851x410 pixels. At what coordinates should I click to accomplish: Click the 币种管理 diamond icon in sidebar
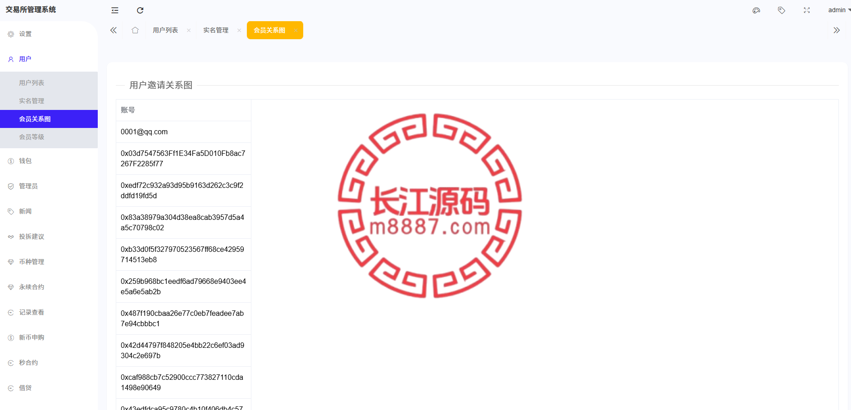11,262
